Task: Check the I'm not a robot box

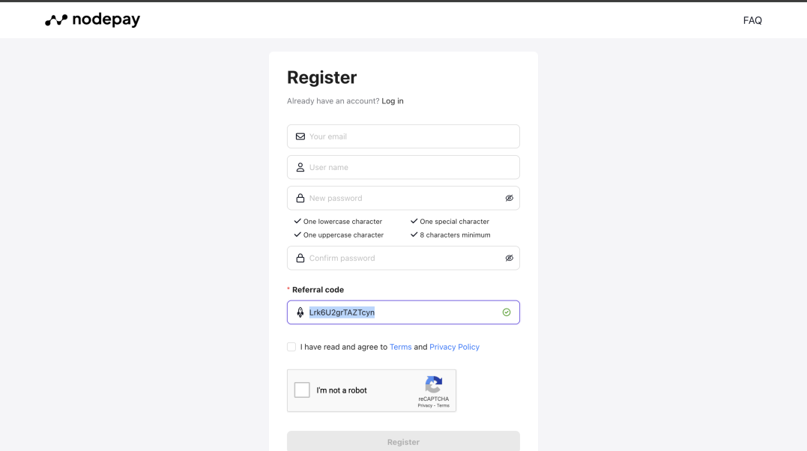Action: (302, 390)
